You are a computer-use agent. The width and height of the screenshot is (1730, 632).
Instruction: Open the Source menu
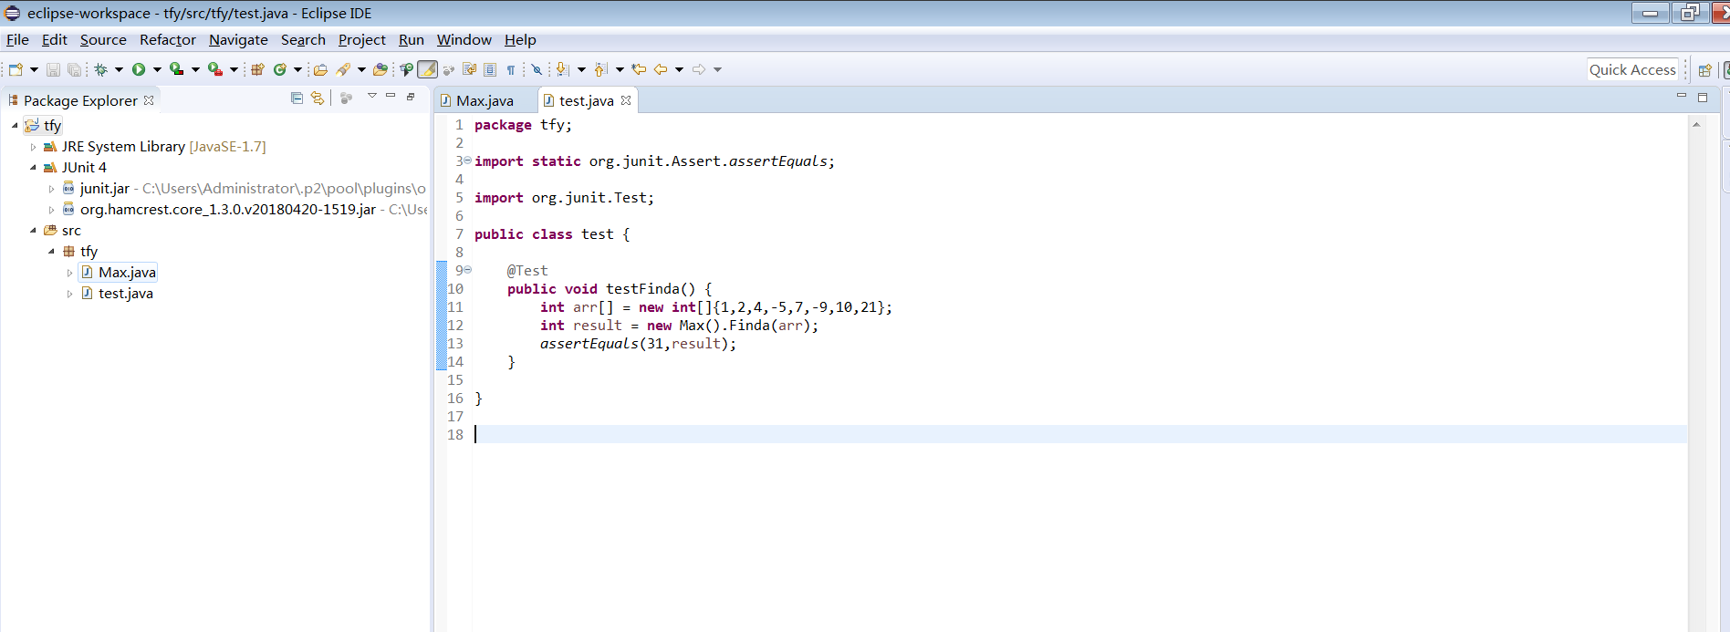[x=103, y=39]
